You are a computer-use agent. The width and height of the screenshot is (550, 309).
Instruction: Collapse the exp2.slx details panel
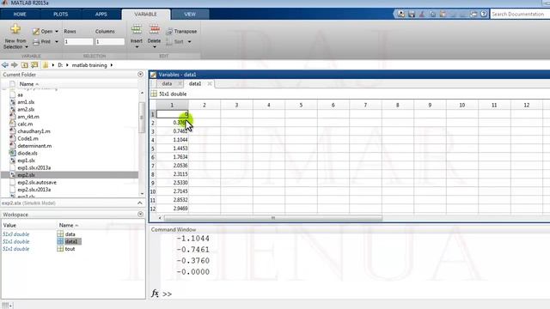tap(139, 203)
